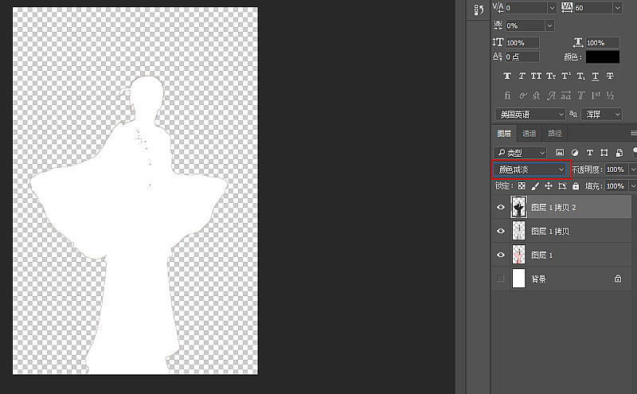This screenshot has width=637, height=394.
Task: Filter layers by pixel layers icon
Action: click(560, 153)
